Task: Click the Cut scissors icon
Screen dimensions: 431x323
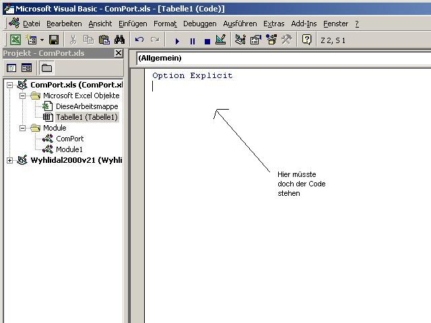Action: click(x=73, y=40)
